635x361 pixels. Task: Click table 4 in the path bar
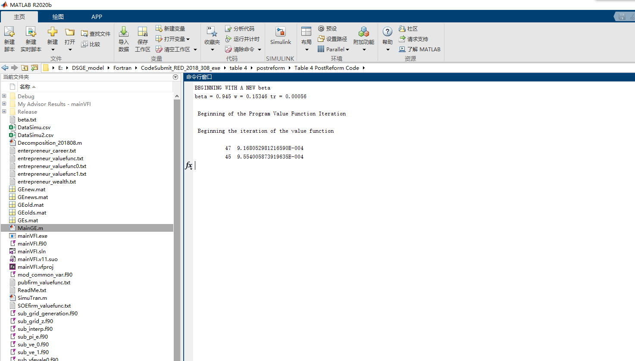coord(238,68)
